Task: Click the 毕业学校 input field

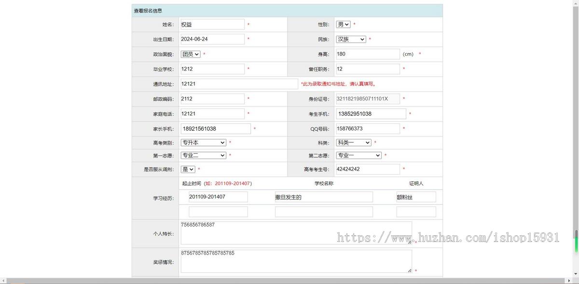Action: click(212, 69)
